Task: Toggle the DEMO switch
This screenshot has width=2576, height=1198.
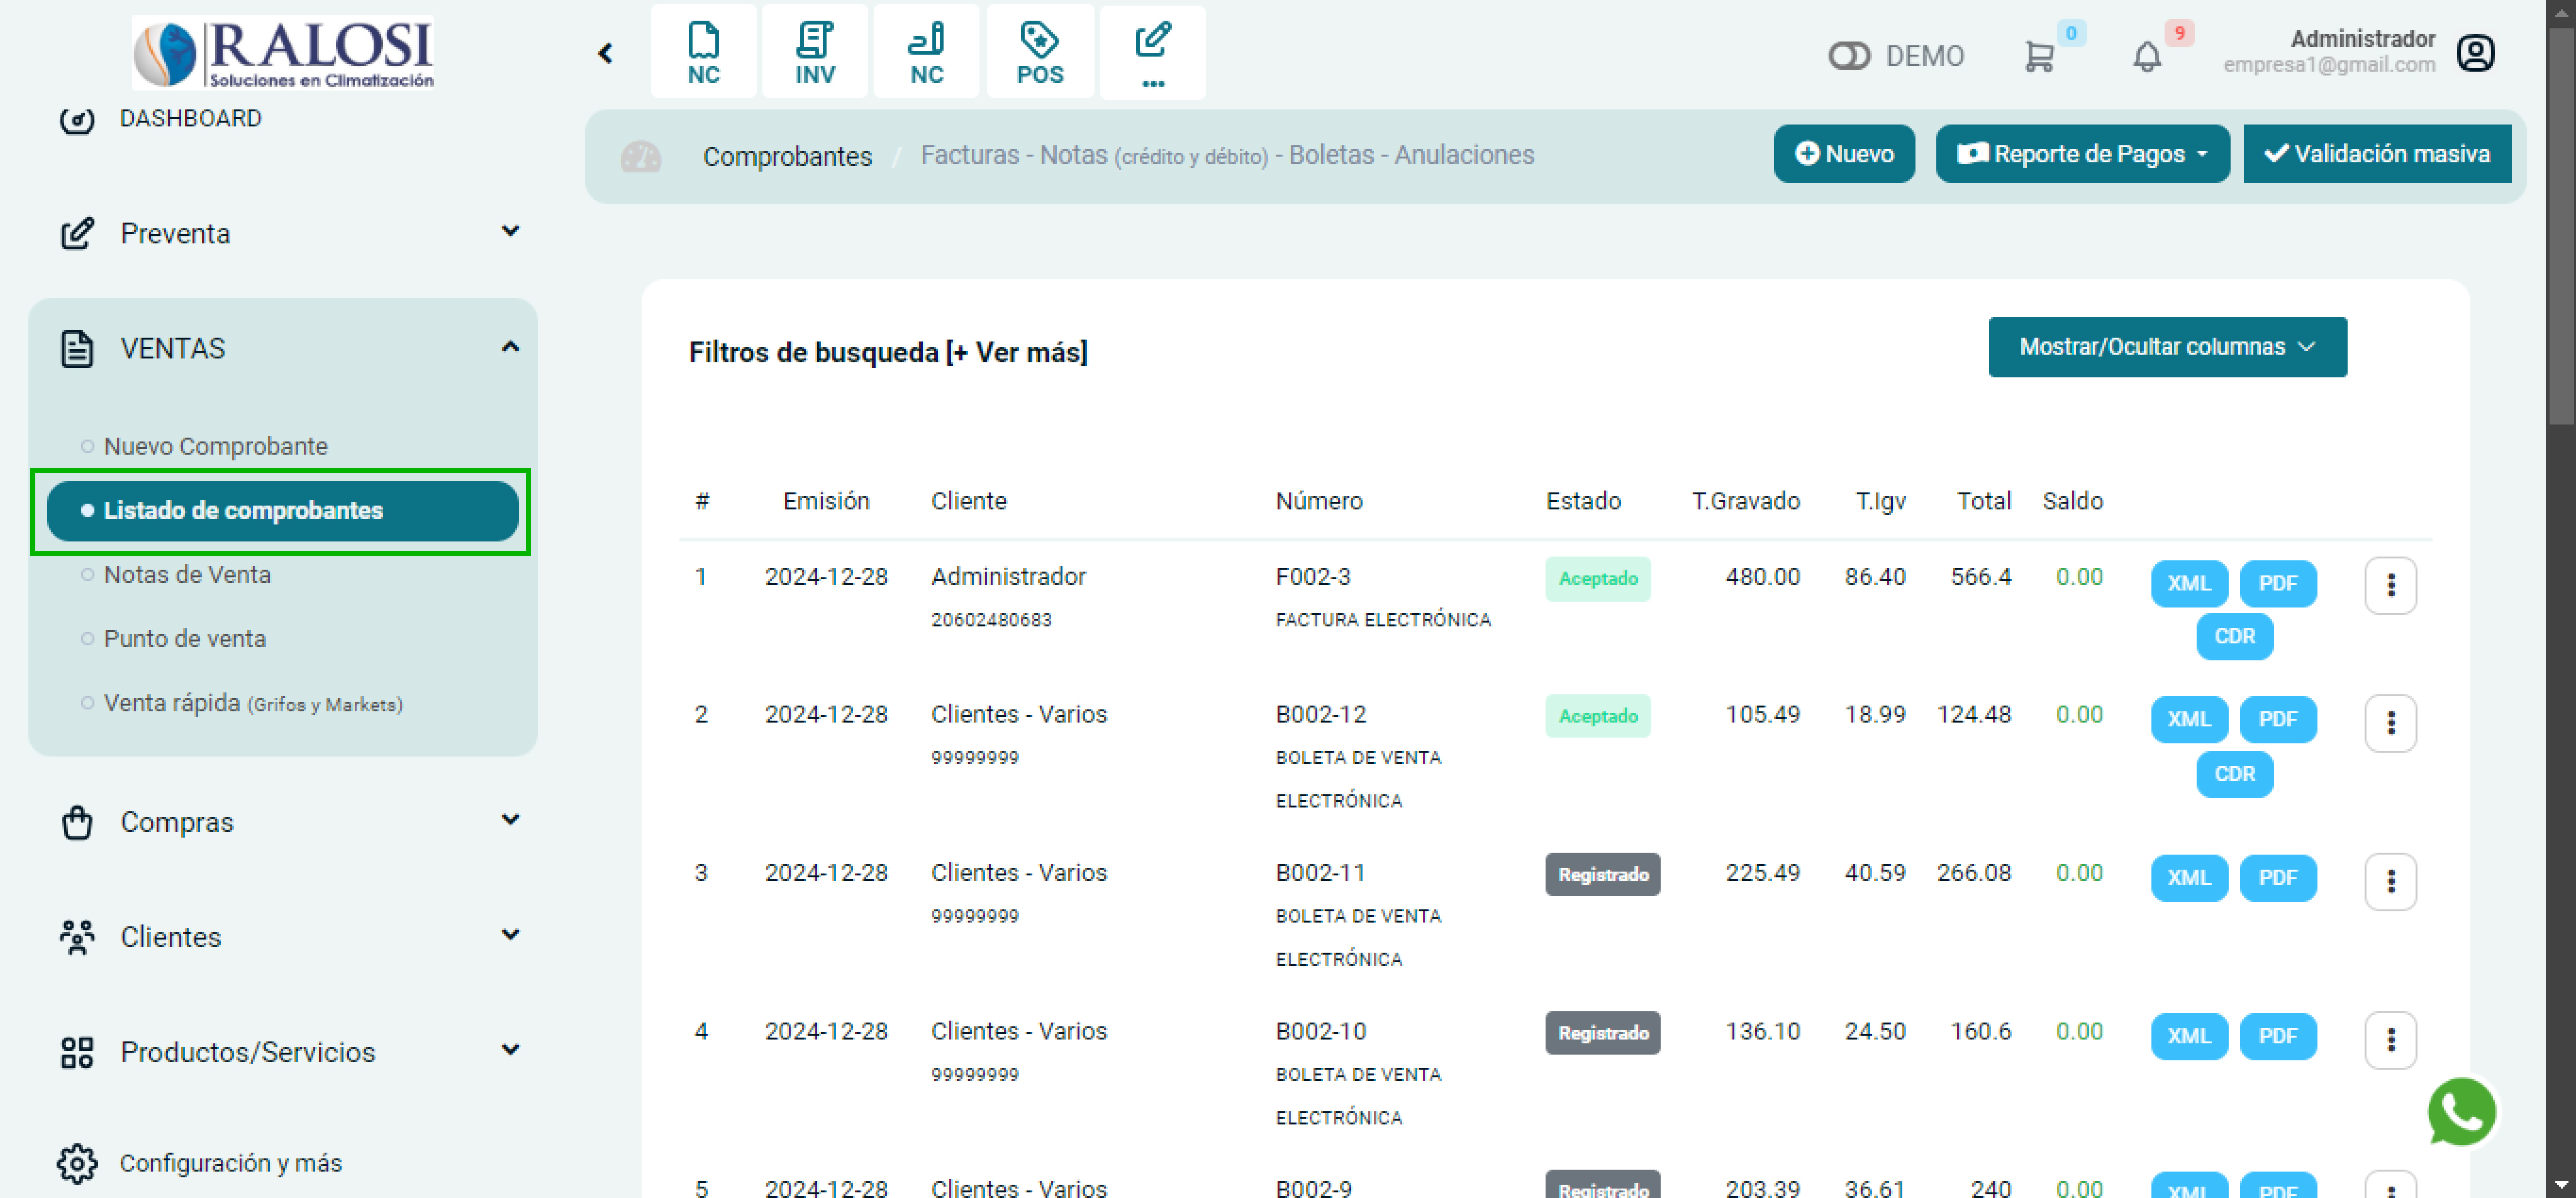Action: tap(1848, 56)
